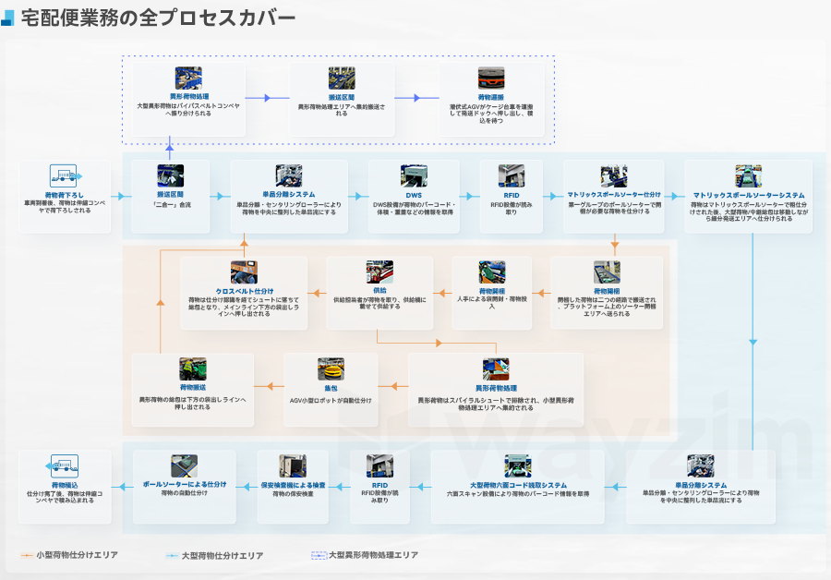
Task: Open the photo in the 人手による袋開封 荷物開梱 card
Action: click(492, 272)
